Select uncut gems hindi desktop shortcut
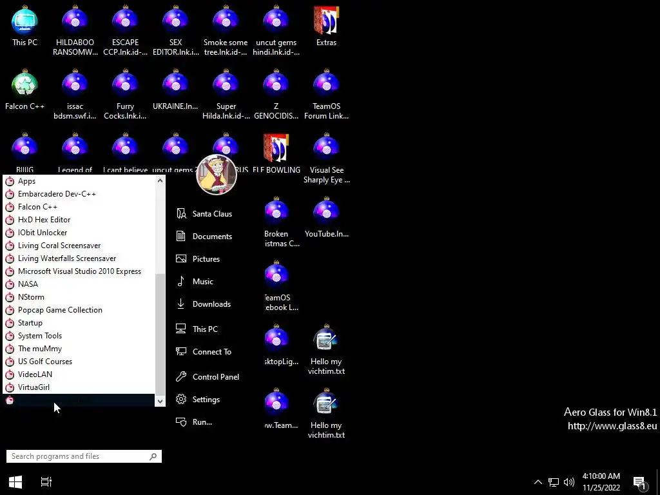 tap(276, 31)
